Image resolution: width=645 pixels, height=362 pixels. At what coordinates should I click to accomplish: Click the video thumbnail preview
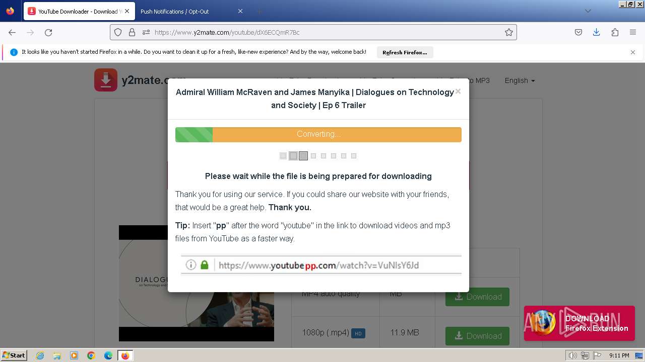[197, 283]
